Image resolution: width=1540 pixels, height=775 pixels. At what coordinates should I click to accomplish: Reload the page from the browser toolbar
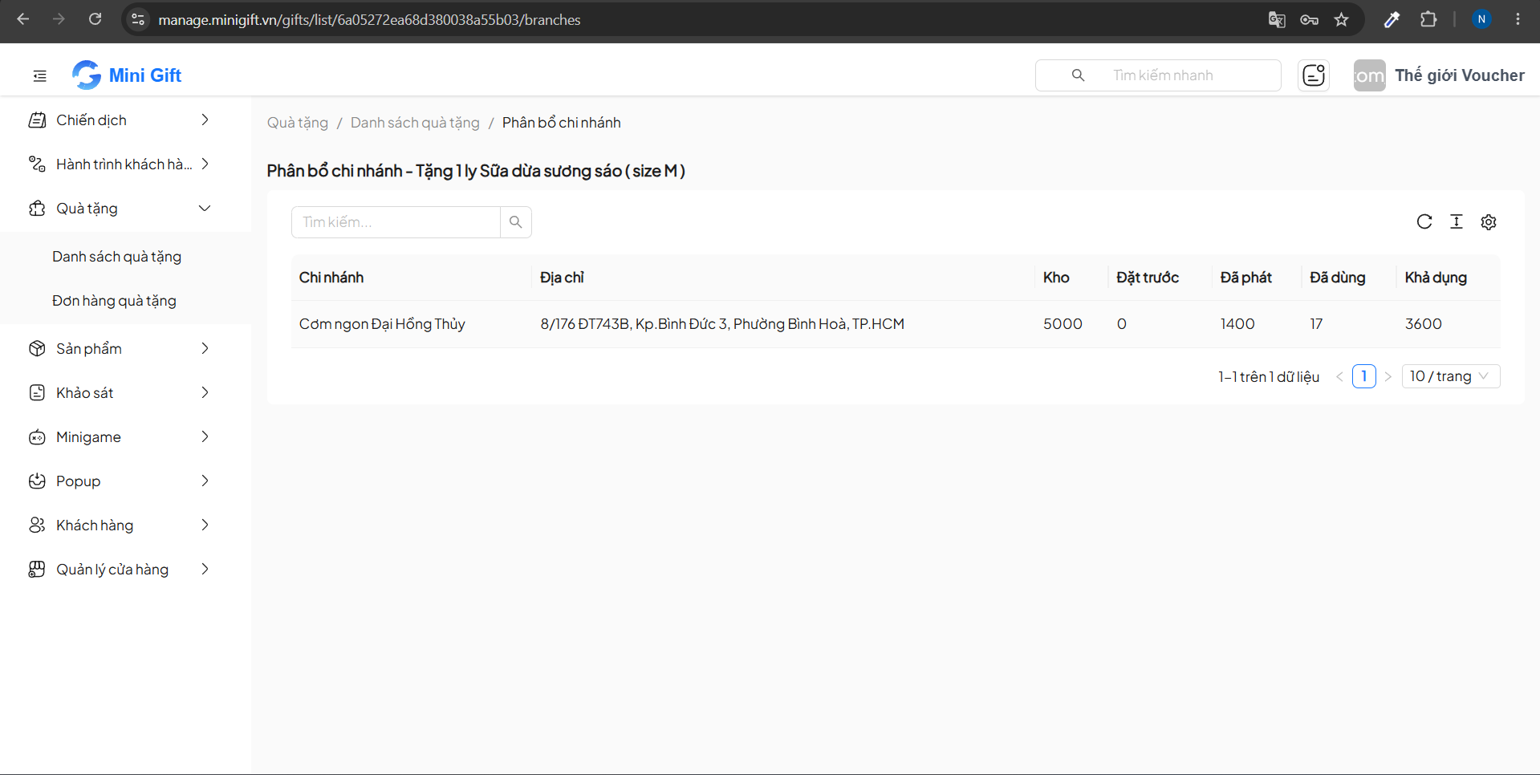(x=95, y=19)
